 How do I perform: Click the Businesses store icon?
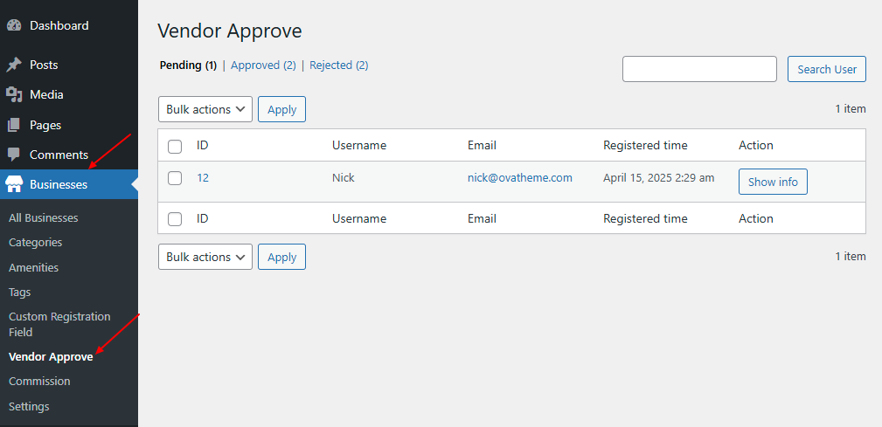point(14,184)
